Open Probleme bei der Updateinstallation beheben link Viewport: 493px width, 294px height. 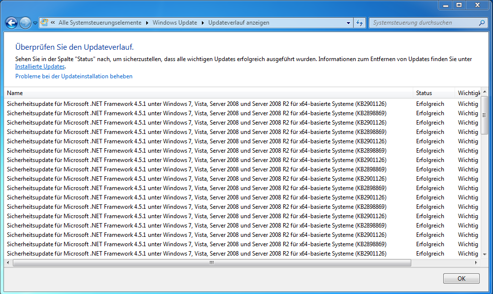tap(74, 76)
